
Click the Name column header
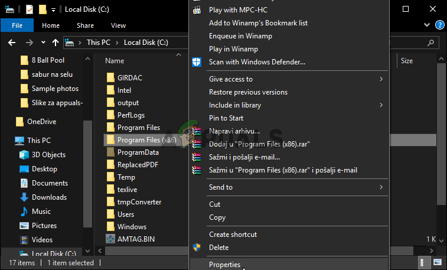(115, 61)
